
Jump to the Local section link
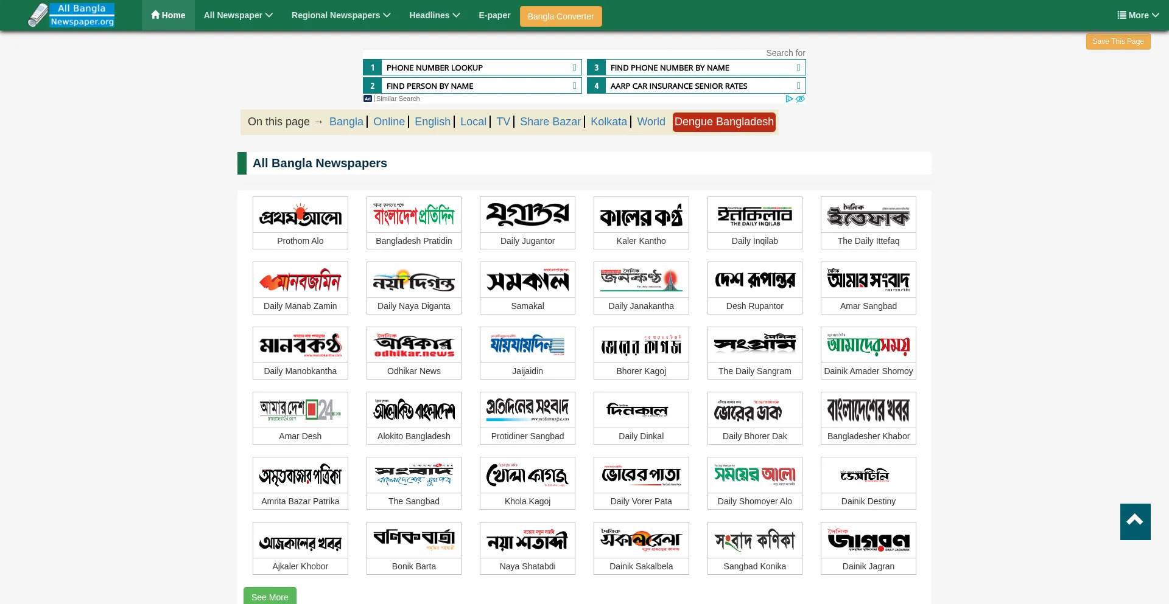pos(473,122)
